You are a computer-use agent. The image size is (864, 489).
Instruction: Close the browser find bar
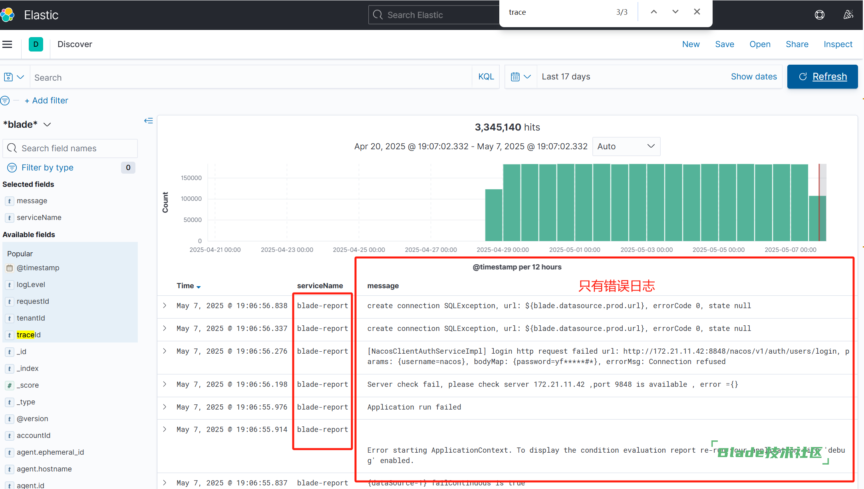697,12
